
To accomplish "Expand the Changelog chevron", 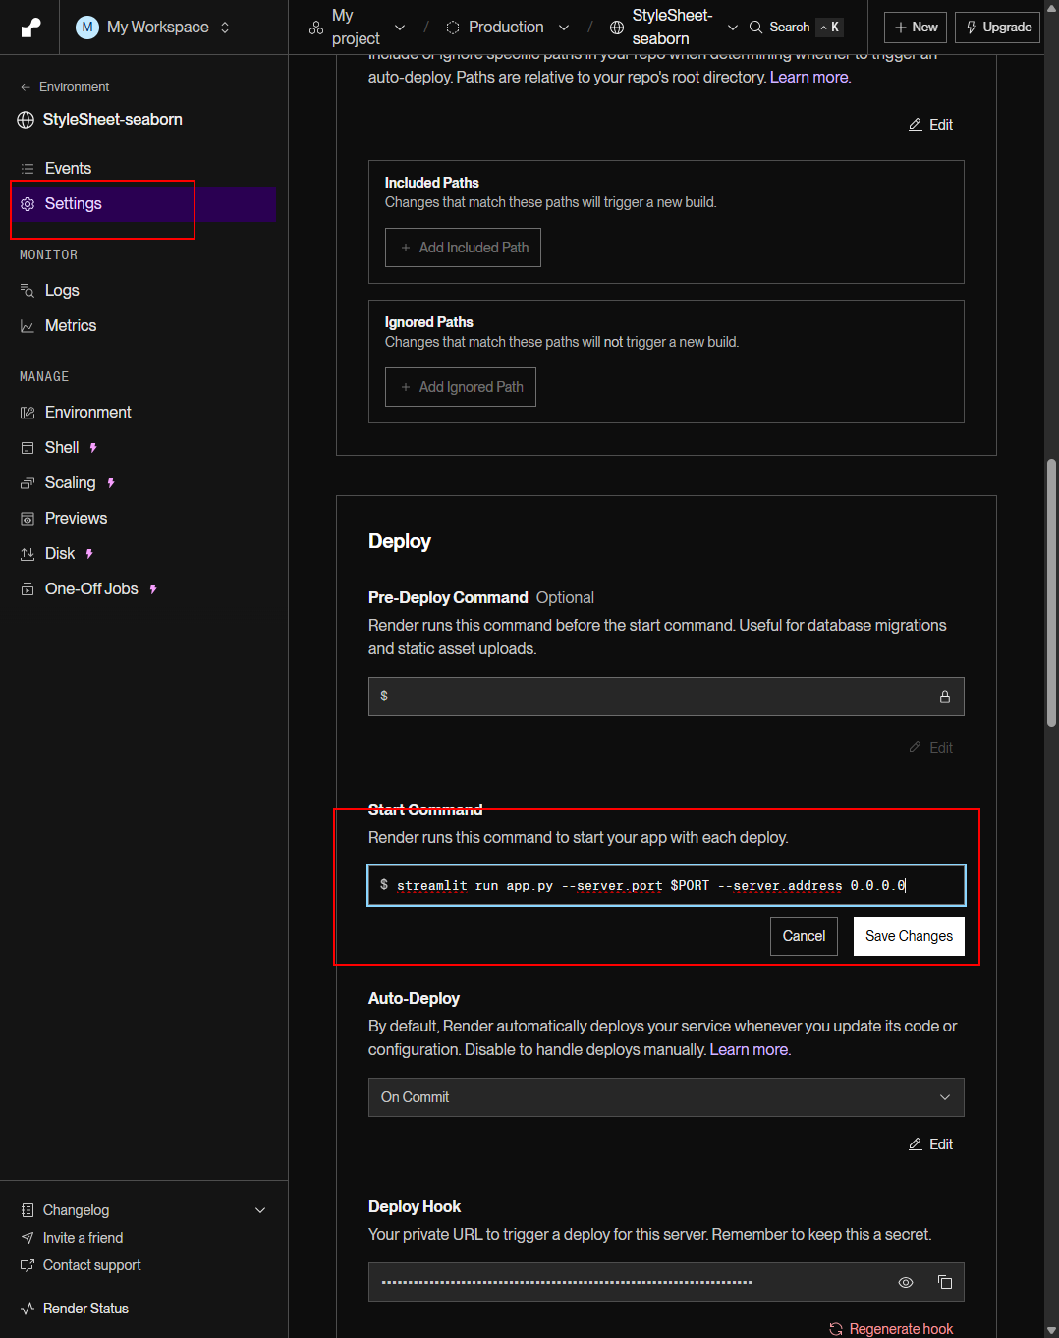I will coord(260,1210).
